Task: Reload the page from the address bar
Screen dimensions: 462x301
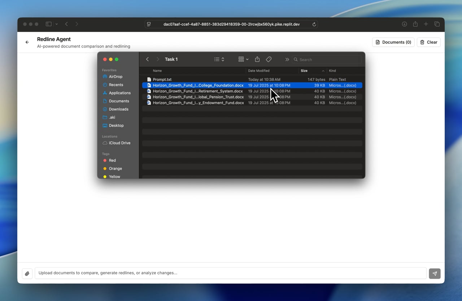Action: tap(314, 24)
